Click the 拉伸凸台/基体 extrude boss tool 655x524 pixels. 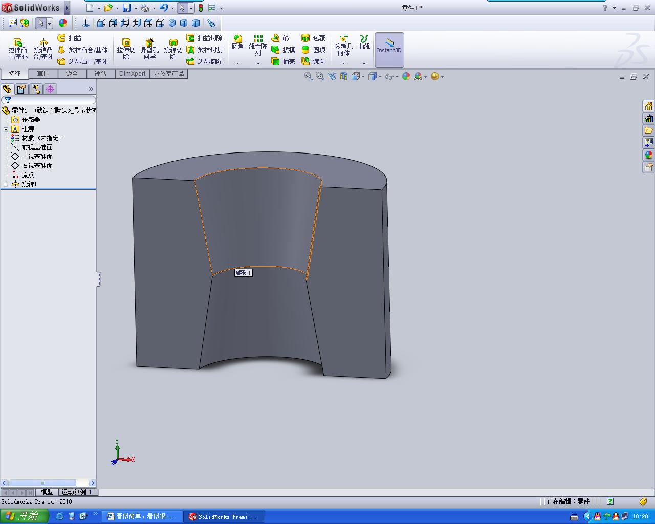tap(18, 49)
